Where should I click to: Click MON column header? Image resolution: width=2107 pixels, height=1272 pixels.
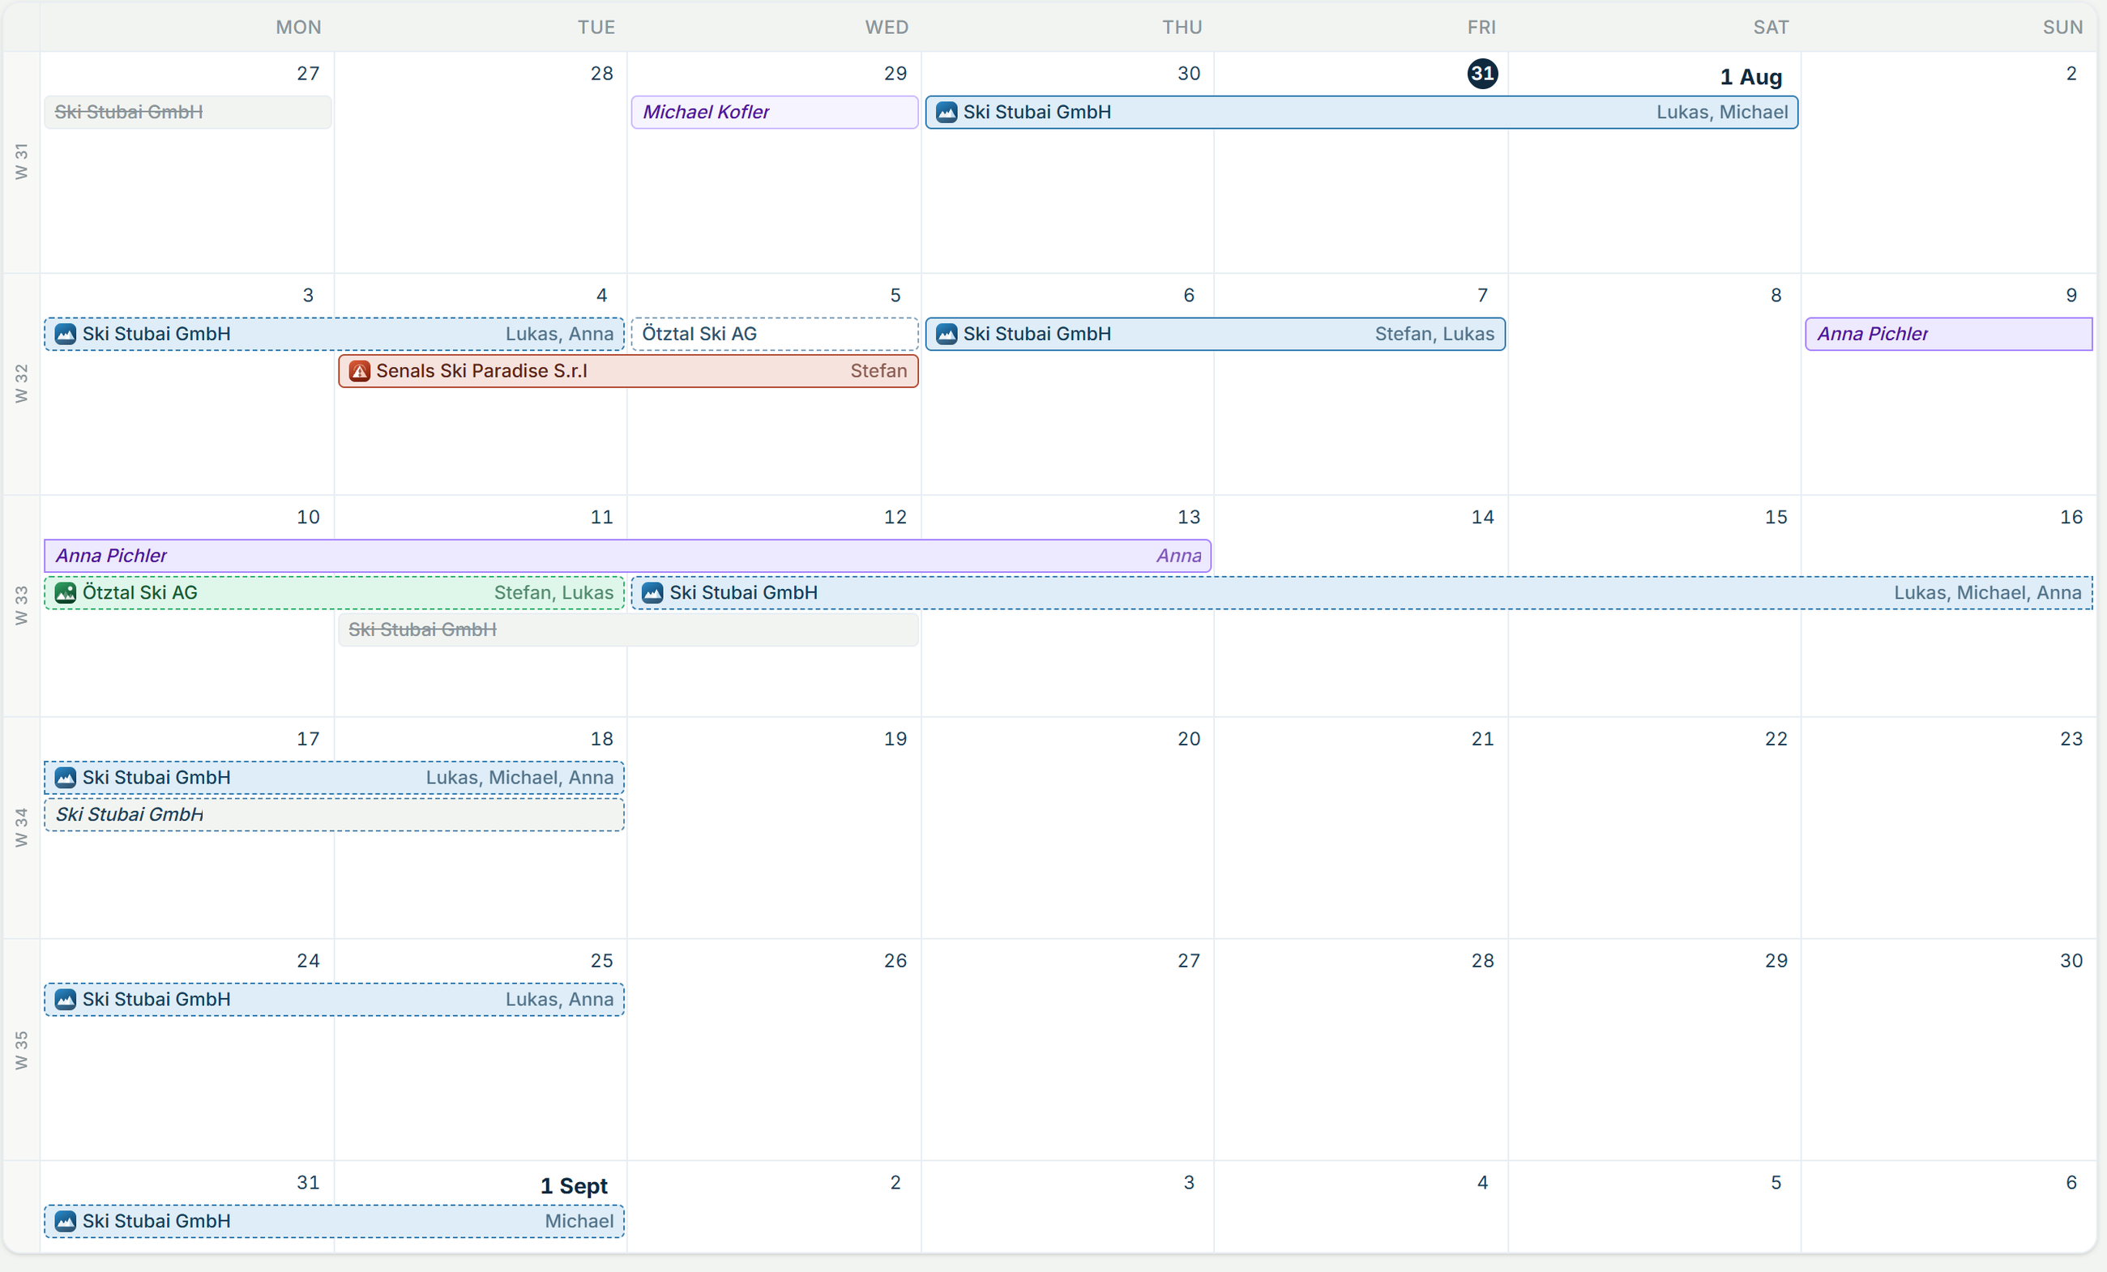pos(298,28)
